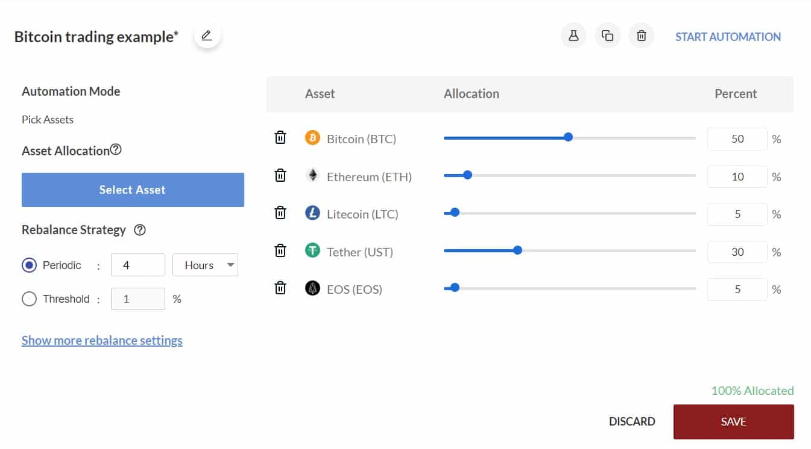The height and width of the screenshot is (449, 811).
Task: Click the EOS (EOS) label
Action: (355, 290)
